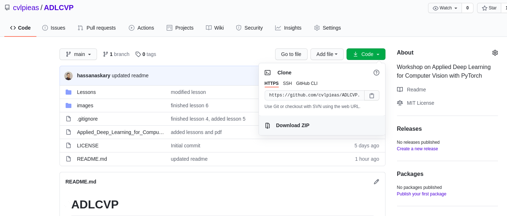Open the LICENSE file

pyautogui.click(x=88, y=146)
